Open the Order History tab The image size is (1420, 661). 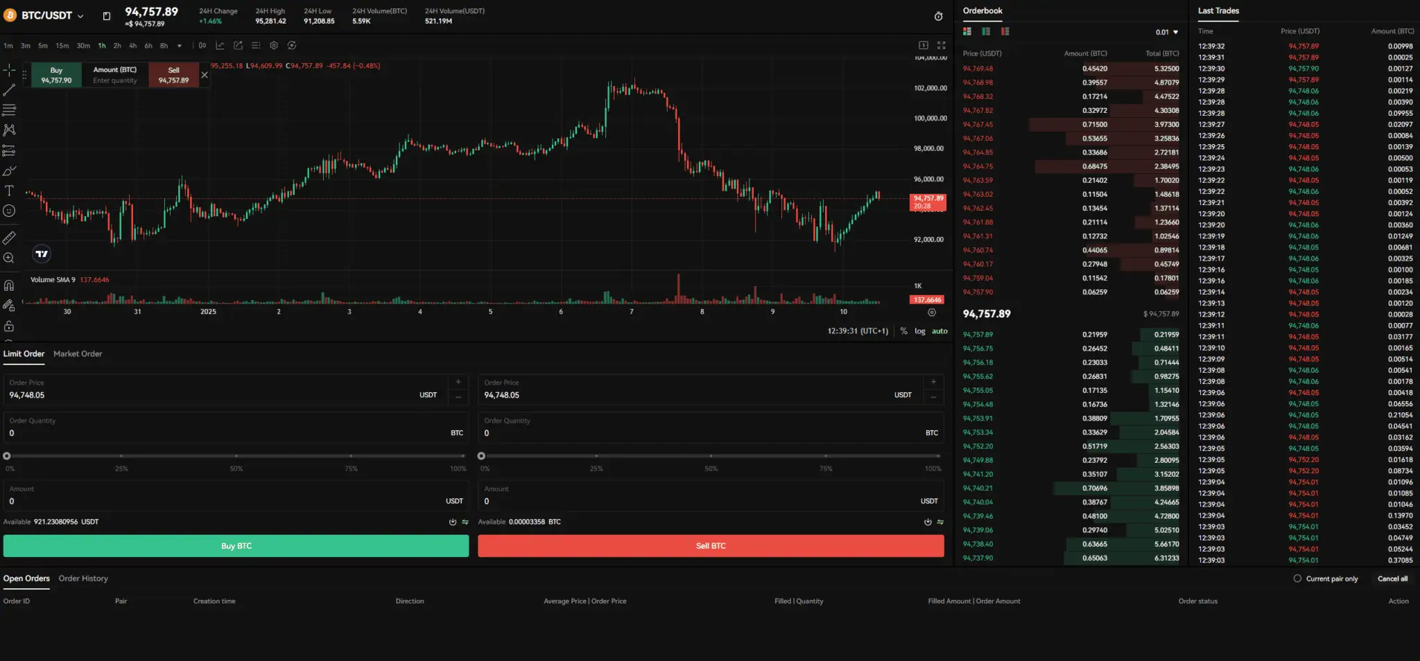tap(83, 578)
